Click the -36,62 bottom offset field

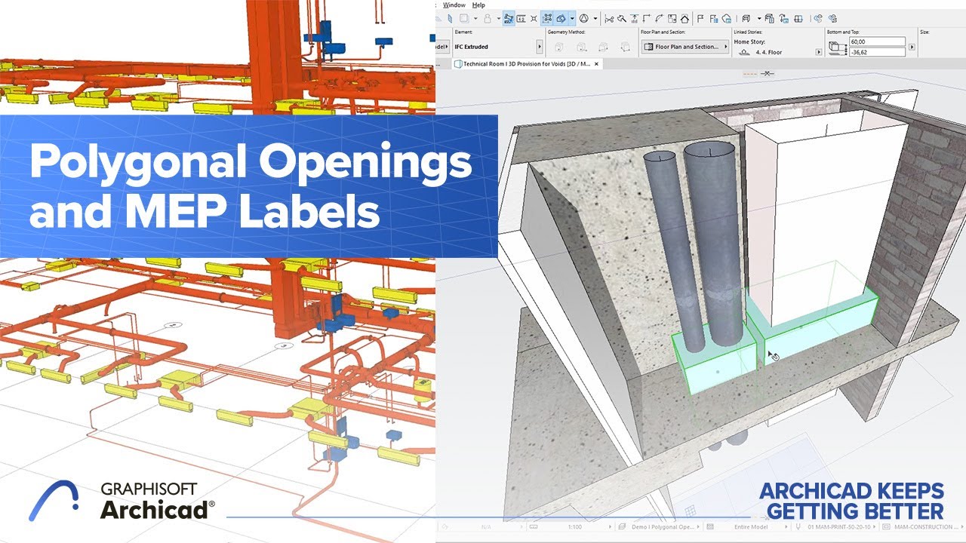click(x=877, y=52)
